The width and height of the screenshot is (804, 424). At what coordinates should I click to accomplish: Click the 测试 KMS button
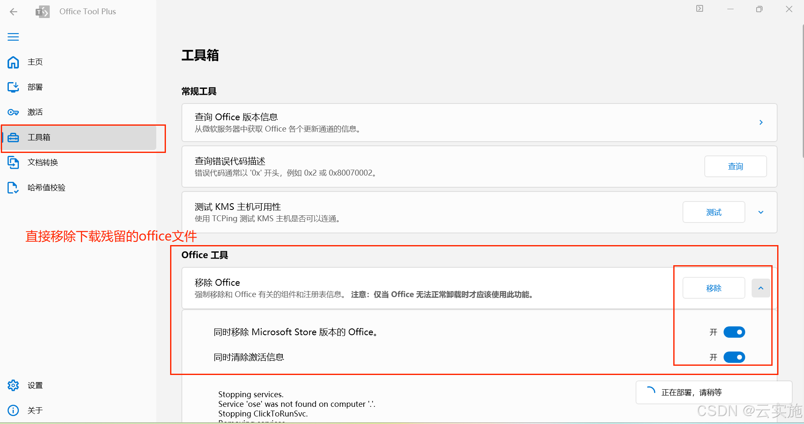(714, 212)
